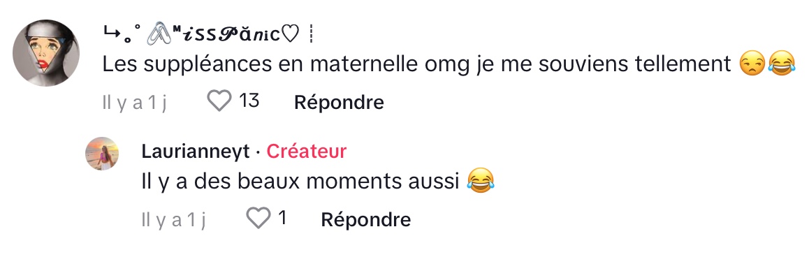Open MissPanic's profile picture
809x257 pixels.
46,53
